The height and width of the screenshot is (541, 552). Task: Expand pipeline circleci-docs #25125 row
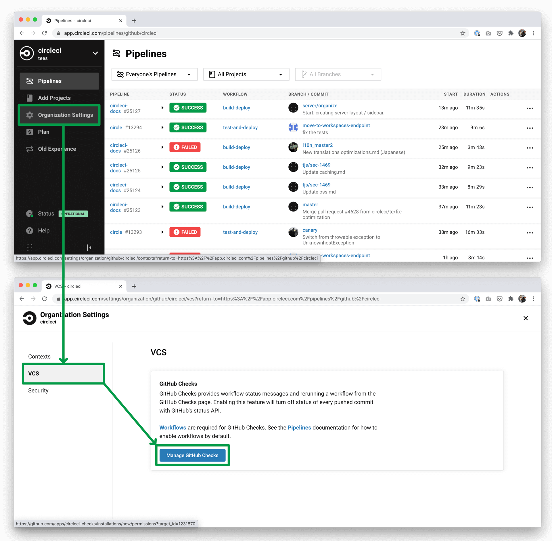[162, 167]
